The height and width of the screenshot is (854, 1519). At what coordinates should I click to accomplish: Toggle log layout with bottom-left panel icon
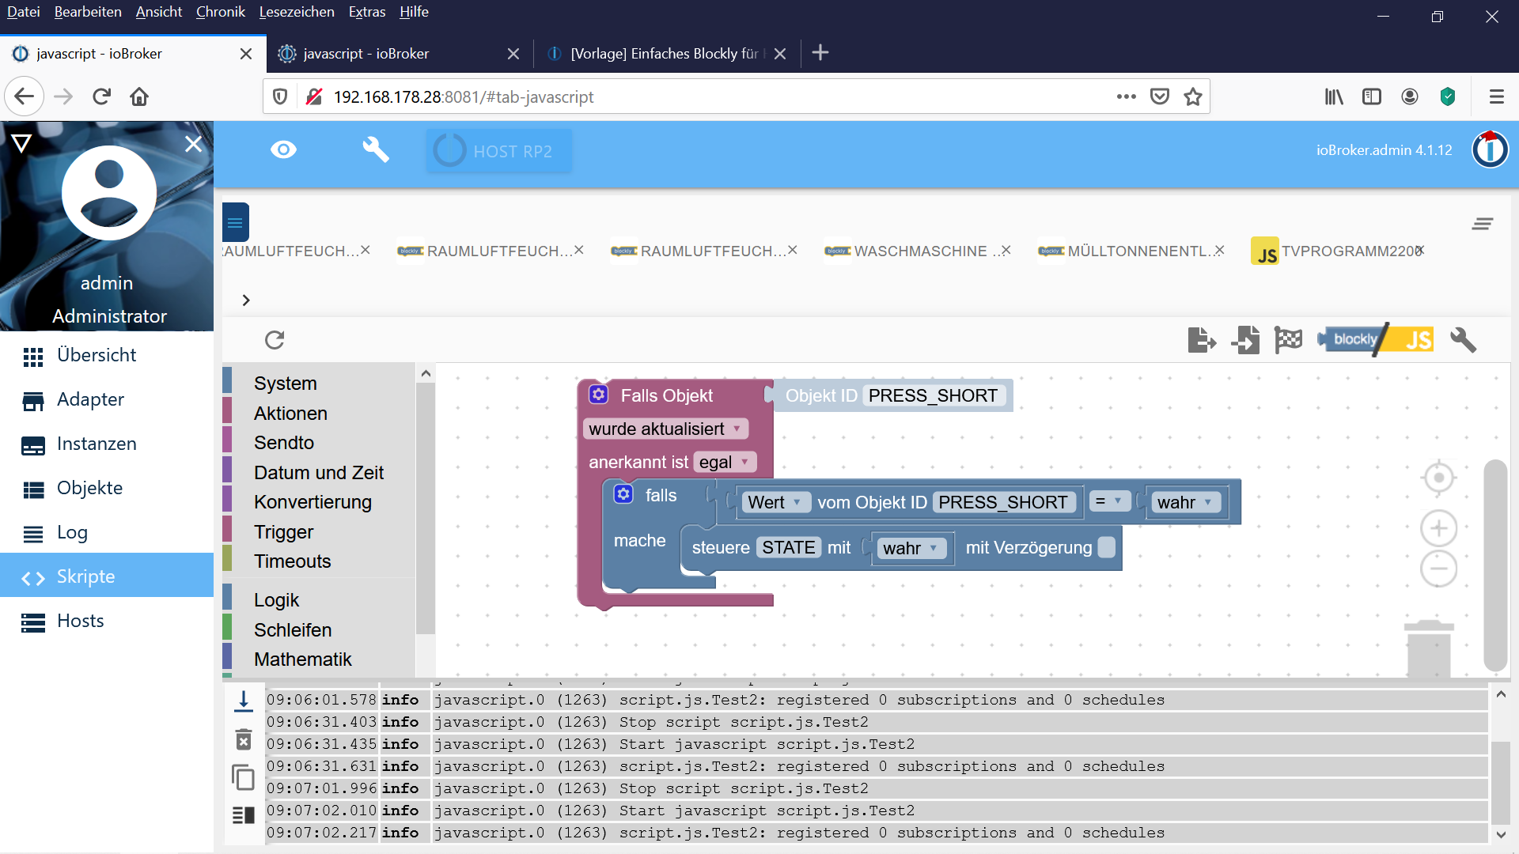(x=243, y=814)
